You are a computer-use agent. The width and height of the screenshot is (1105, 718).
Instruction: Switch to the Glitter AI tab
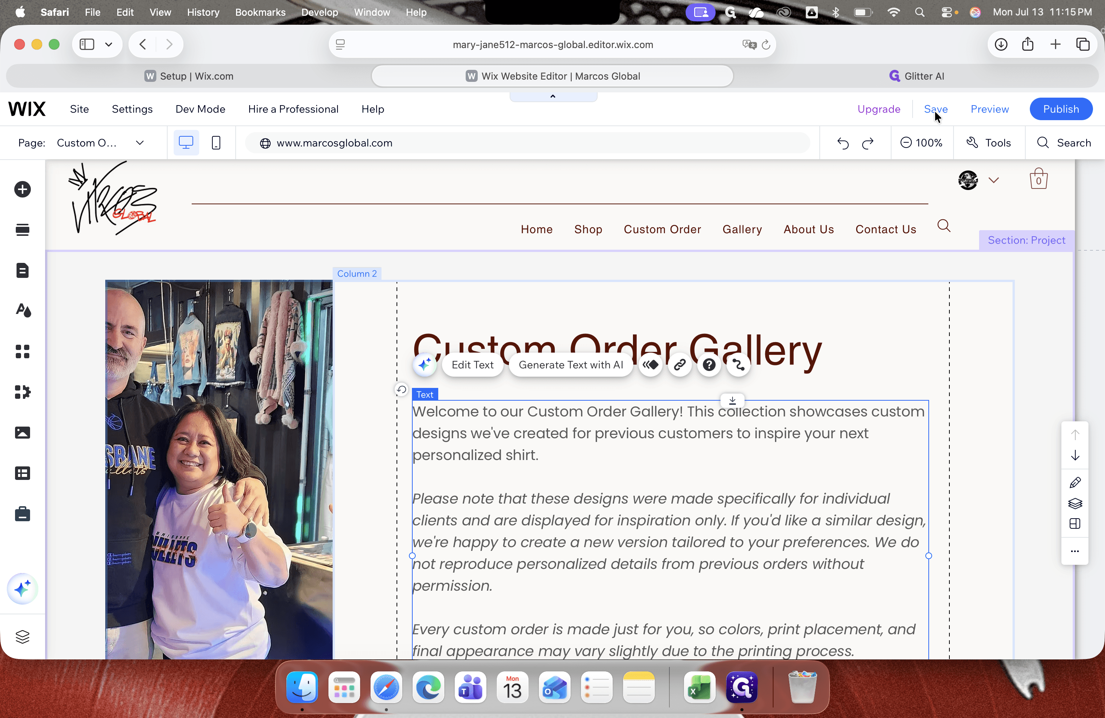point(916,76)
